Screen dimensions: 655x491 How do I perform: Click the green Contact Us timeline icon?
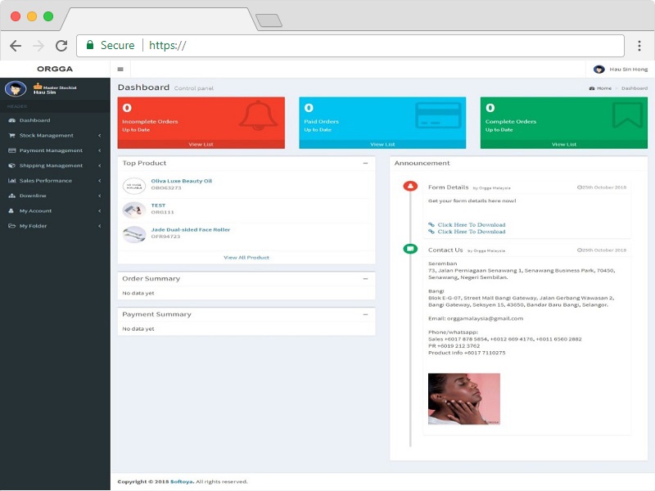tap(410, 249)
